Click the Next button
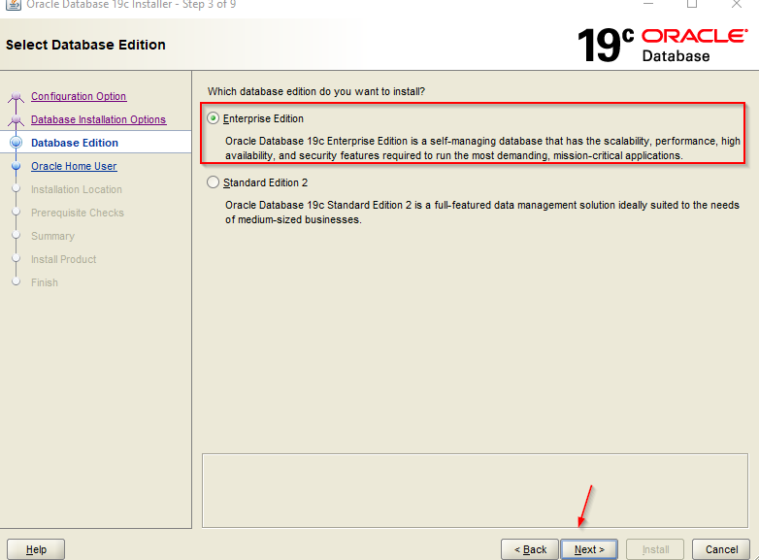This screenshot has height=560, width=759. (589, 549)
